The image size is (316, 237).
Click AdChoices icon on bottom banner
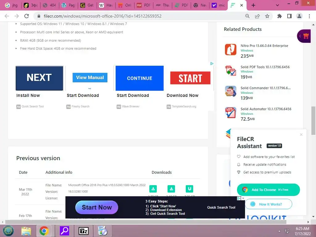click(239, 198)
